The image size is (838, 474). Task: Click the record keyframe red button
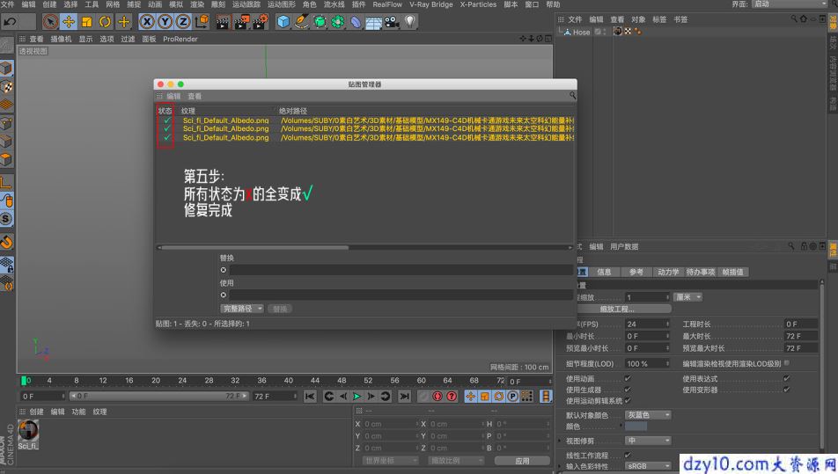(x=437, y=396)
